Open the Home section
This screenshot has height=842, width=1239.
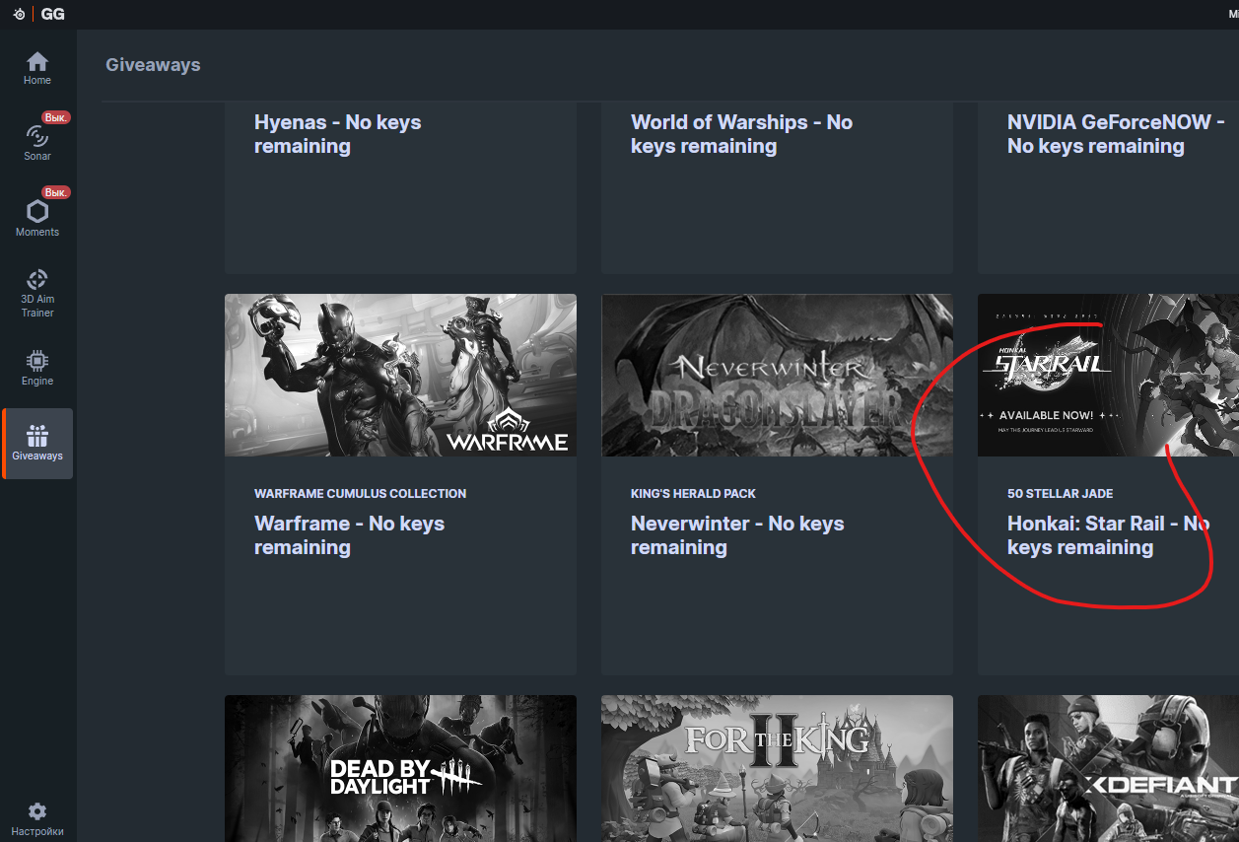pos(37,68)
